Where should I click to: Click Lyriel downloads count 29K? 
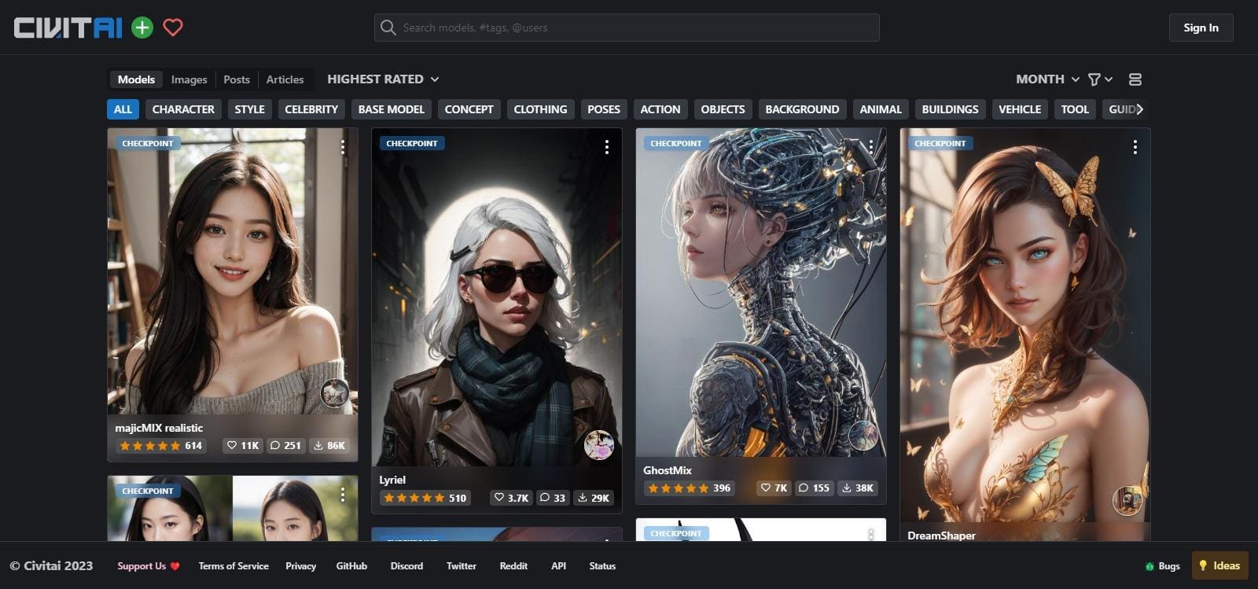tap(594, 498)
